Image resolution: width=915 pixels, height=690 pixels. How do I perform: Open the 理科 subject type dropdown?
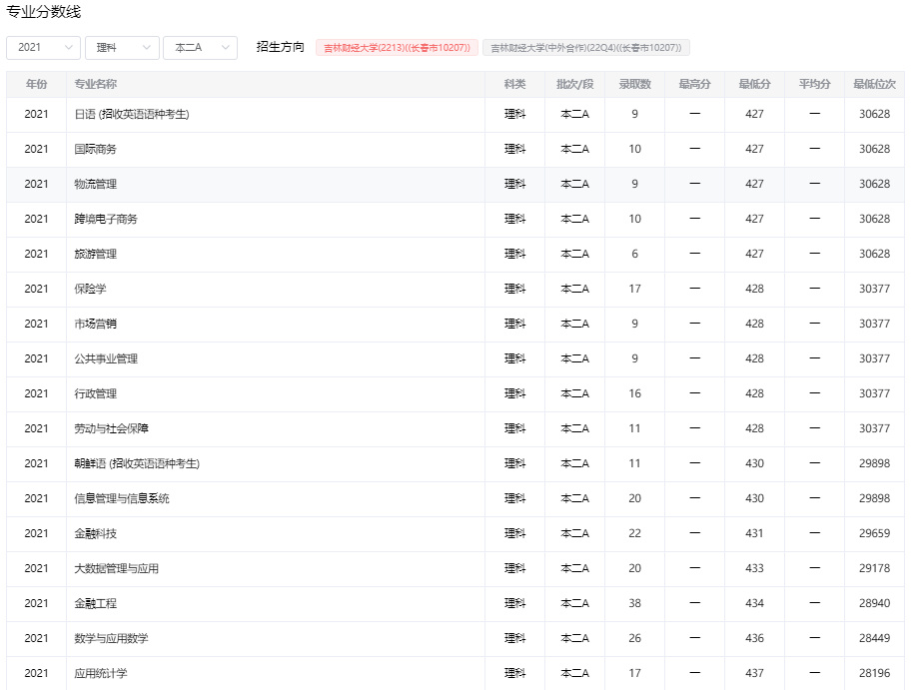click(122, 48)
